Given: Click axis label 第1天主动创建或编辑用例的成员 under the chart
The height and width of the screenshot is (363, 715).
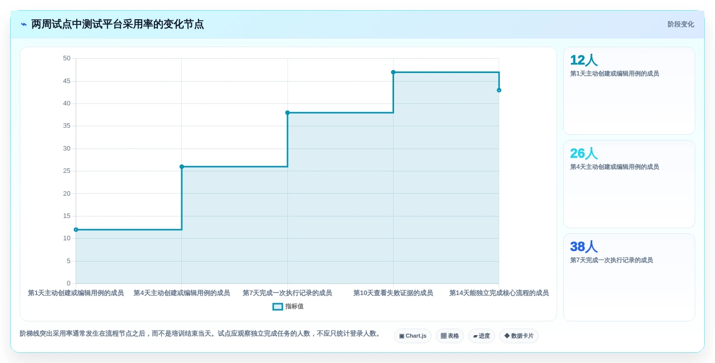Looking at the screenshot, I should pos(76,293).
